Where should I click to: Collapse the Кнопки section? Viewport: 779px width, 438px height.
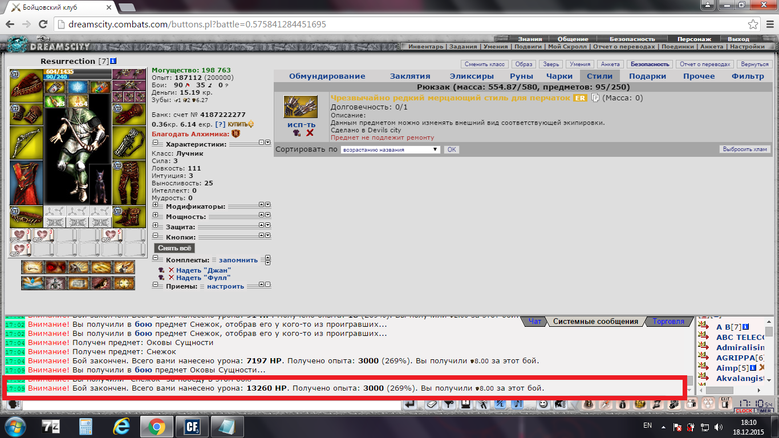tap(155, 236)
